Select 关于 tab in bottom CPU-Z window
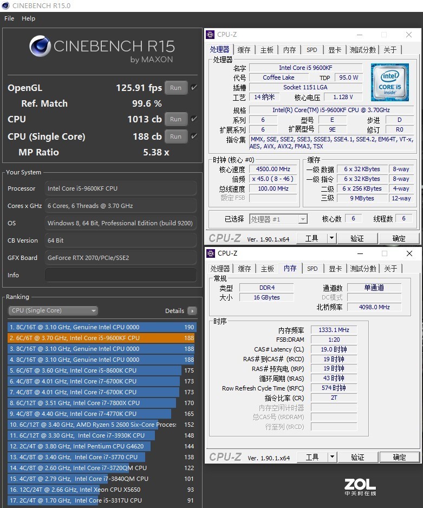The width and height of the screenshot is (423, 508). point(391,269)
